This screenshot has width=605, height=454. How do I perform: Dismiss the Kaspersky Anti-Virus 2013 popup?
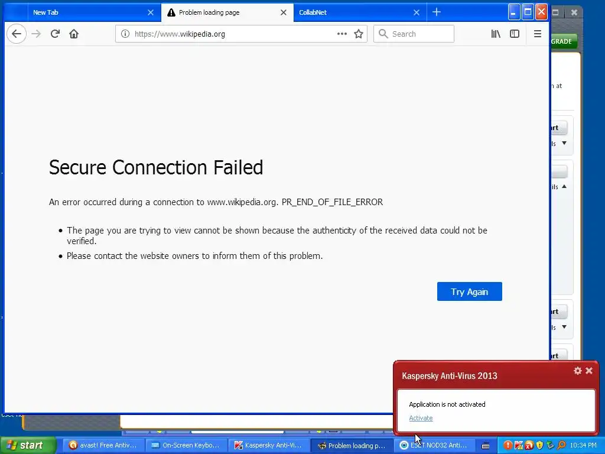coord(589,371)
